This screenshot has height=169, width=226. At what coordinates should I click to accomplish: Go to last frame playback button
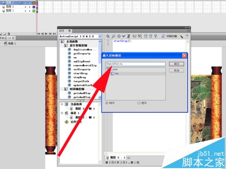click(x=54, y=34)
